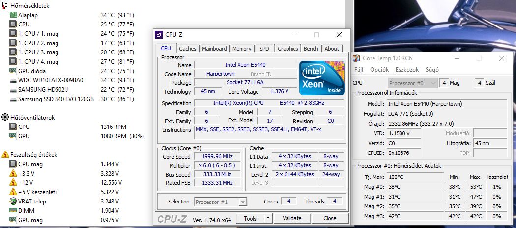Select the 1. CPU / 3. mag chip icon
The height and width of the screenshot is (228, 516).
[13, 52]
